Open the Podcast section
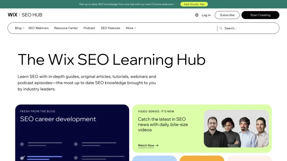Screen dimensions: 287x161 click(89, 28)
